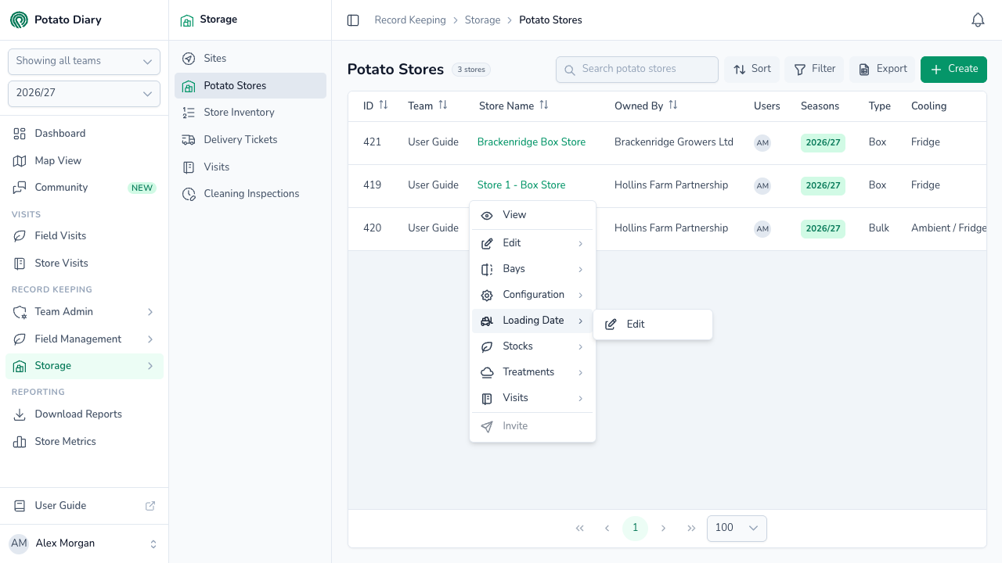The image size is (1002, 563).
Task: Open the Showing all teams dropdown
Action: pos(84,61)
